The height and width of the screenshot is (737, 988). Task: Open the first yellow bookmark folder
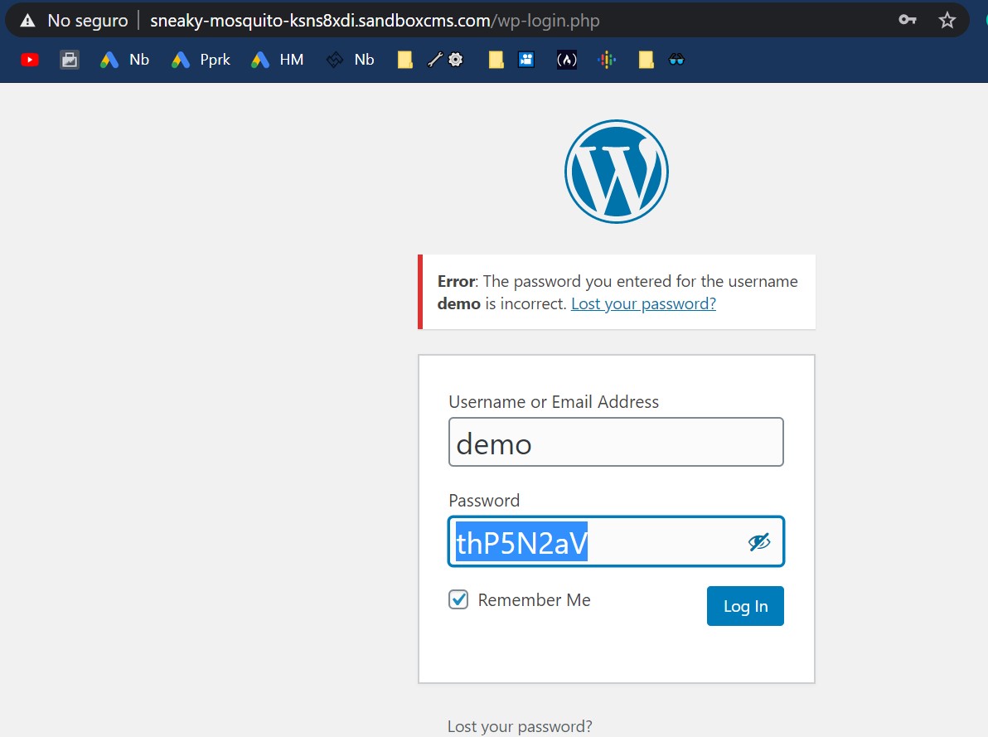405,60
